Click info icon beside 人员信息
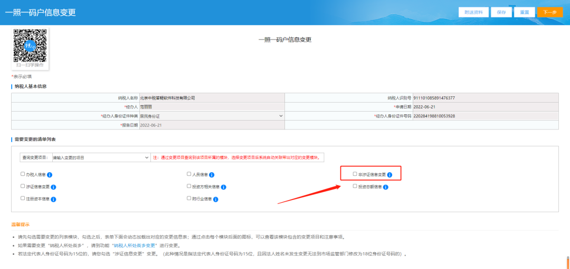 click(211, 175)
